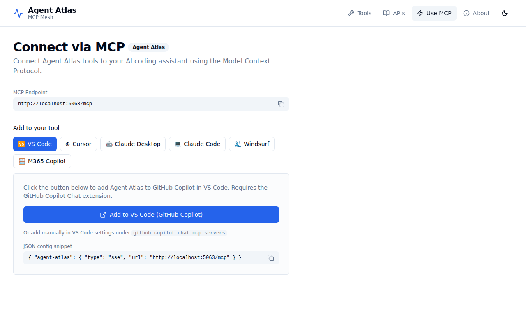Screen dimensions: 526x329
Task: Click the Agent Atlas logo icon
Action: (18, 13)
